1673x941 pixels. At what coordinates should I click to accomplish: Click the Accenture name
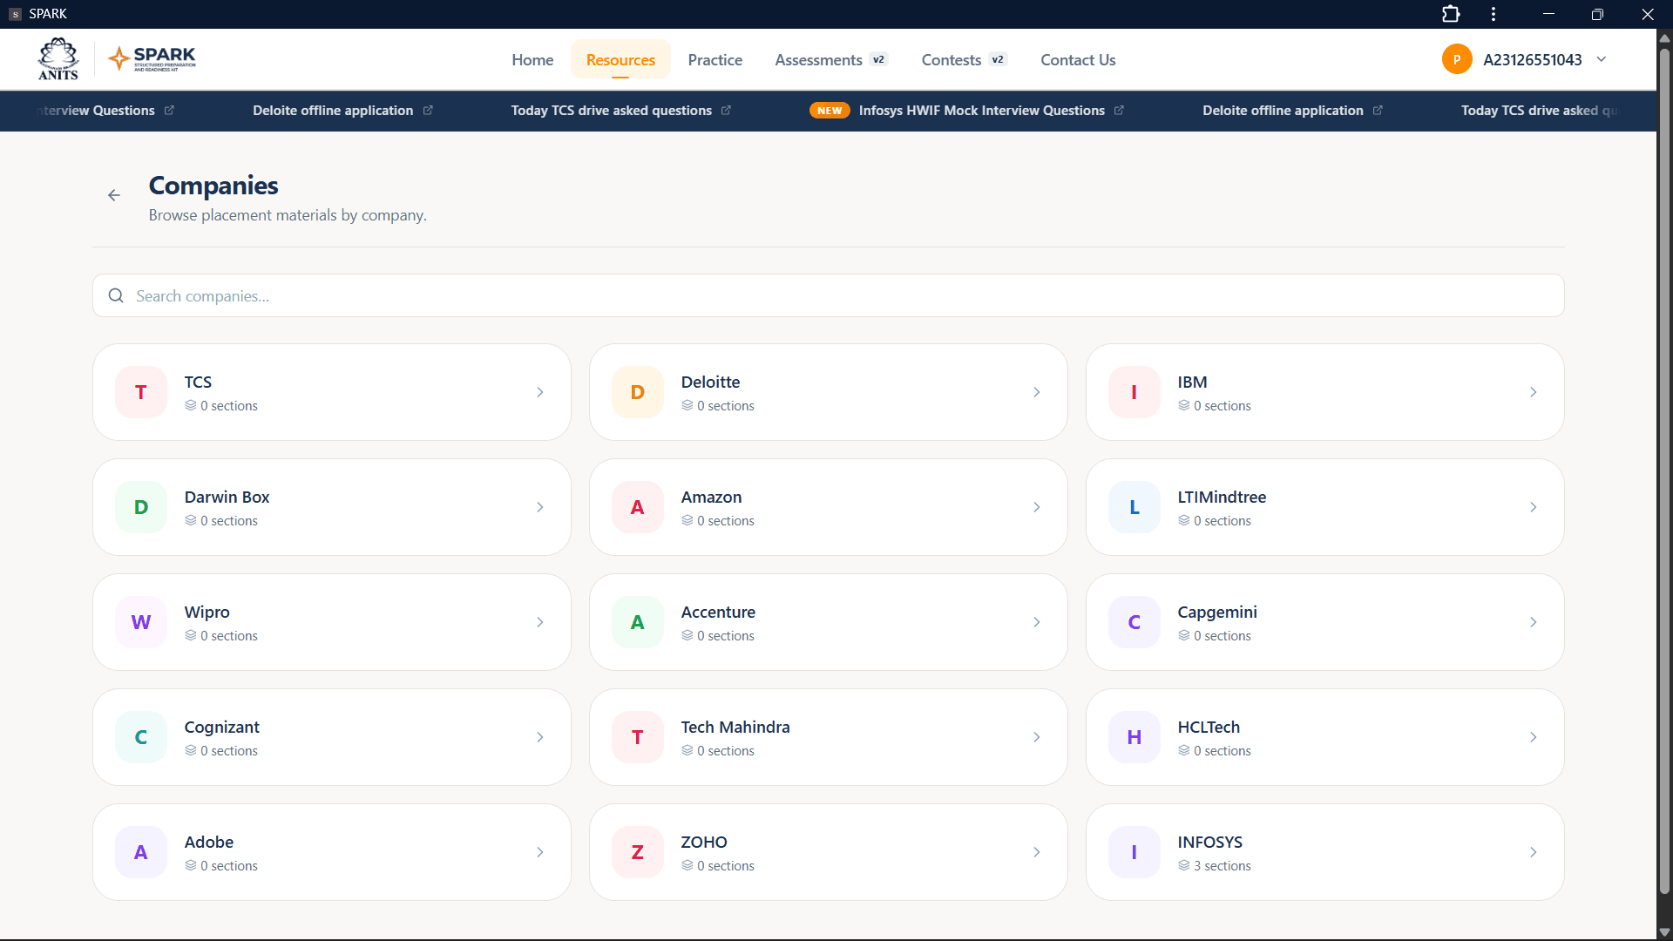[x=718, y=612]
